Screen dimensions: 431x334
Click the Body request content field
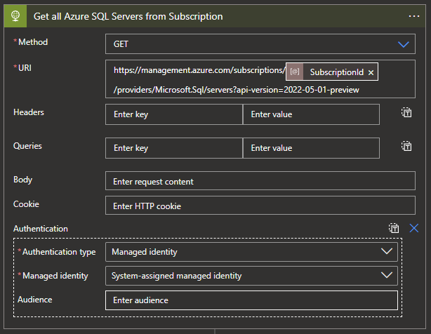click(260, 181)
